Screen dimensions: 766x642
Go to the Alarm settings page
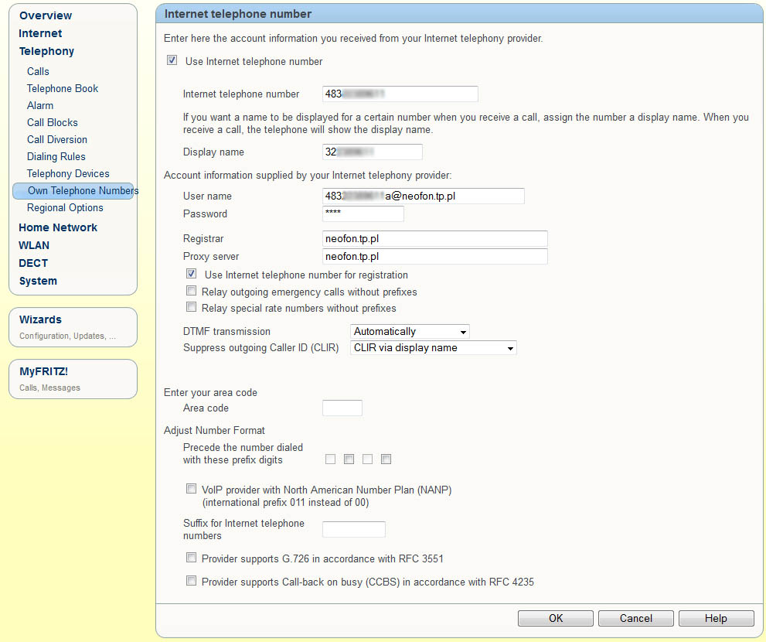point(40,106)
